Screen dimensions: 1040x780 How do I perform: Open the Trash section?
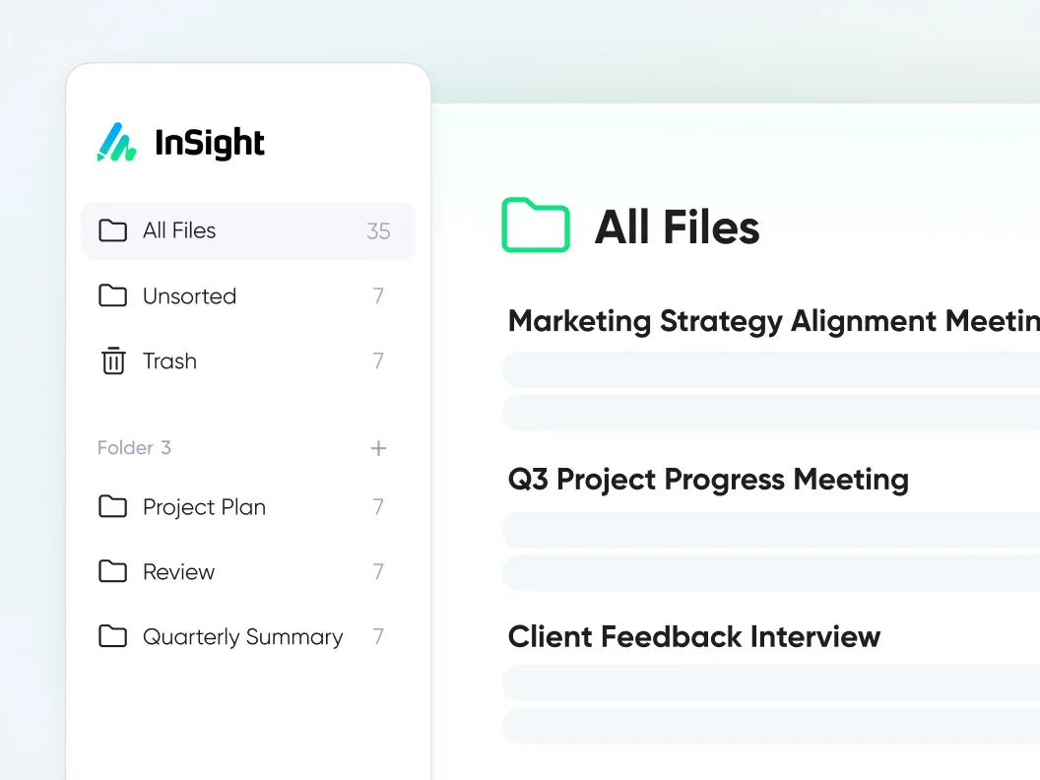coord(169,361)
